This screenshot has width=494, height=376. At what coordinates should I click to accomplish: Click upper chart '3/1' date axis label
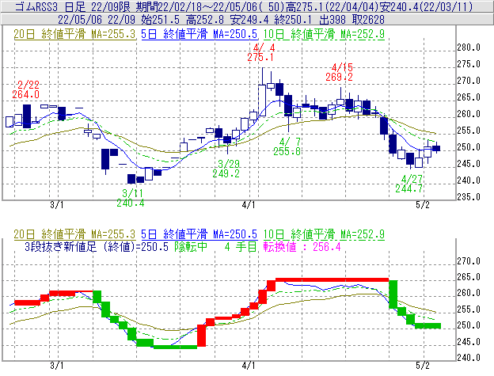click(57, 205)
